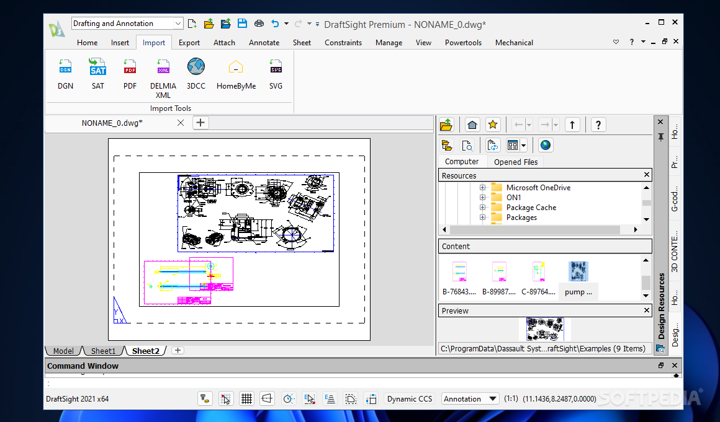Open the 3DCC import tool
This screenshot has width=720, height=422.
coord(196,74)
